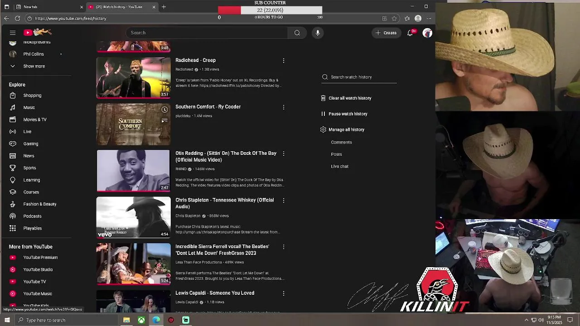Play the Otis Redding video thumbnail

[x=133, y=171]
